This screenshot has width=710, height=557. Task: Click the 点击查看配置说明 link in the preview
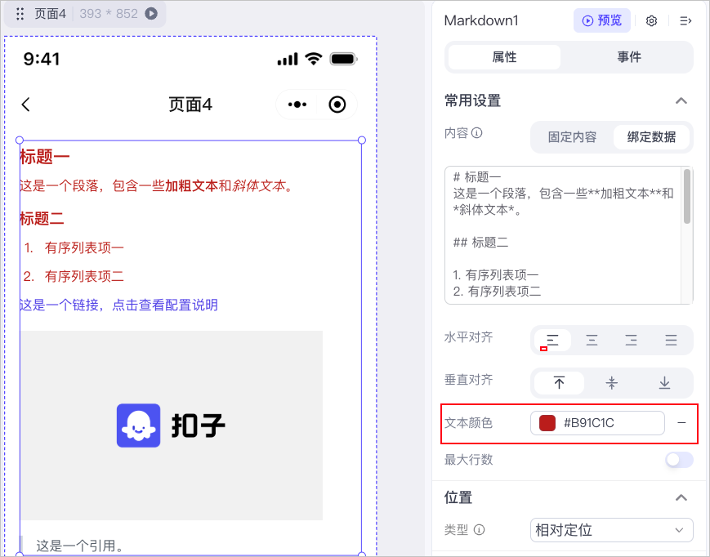click(x=165, y=305)
